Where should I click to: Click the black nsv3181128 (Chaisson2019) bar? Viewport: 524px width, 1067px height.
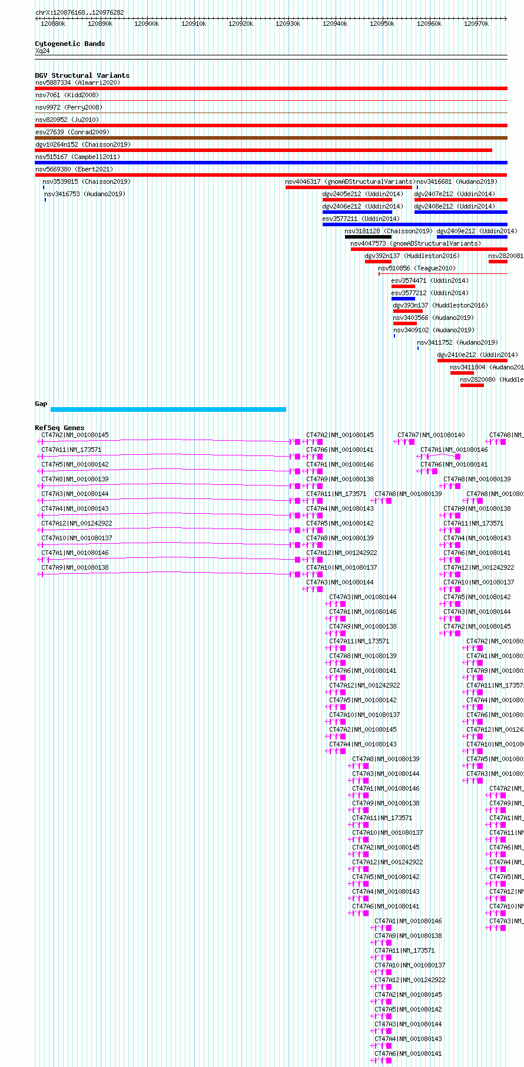[x=369, y=237]
